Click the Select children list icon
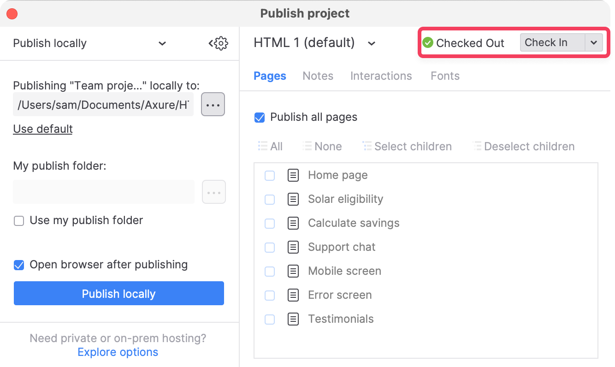The image size is (615, 367). pyautogui.click(x=367, y=147)
